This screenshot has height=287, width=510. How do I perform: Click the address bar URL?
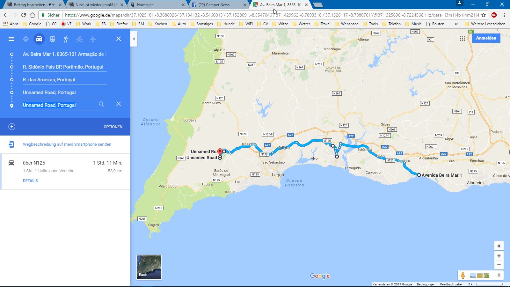click(272, 15)
